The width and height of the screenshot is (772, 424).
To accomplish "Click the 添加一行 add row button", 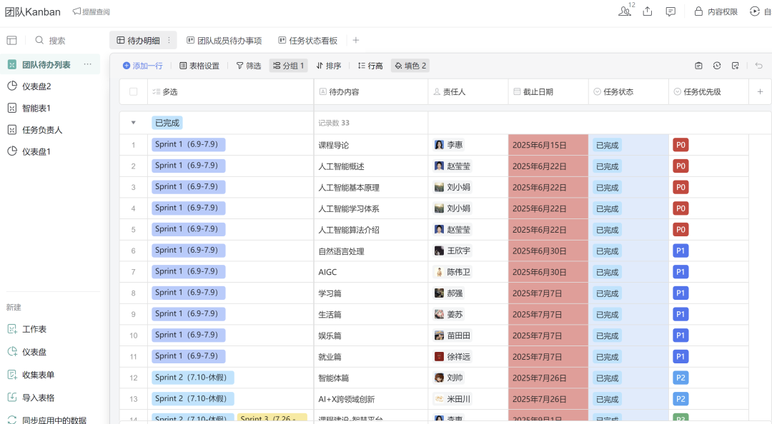I will click(142, 66).
